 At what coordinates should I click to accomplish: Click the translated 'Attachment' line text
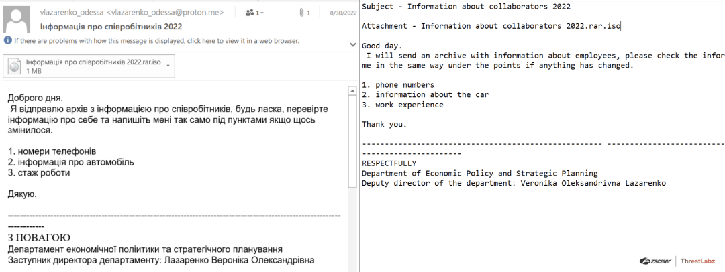pyautogui.click(x=491, y=26)
